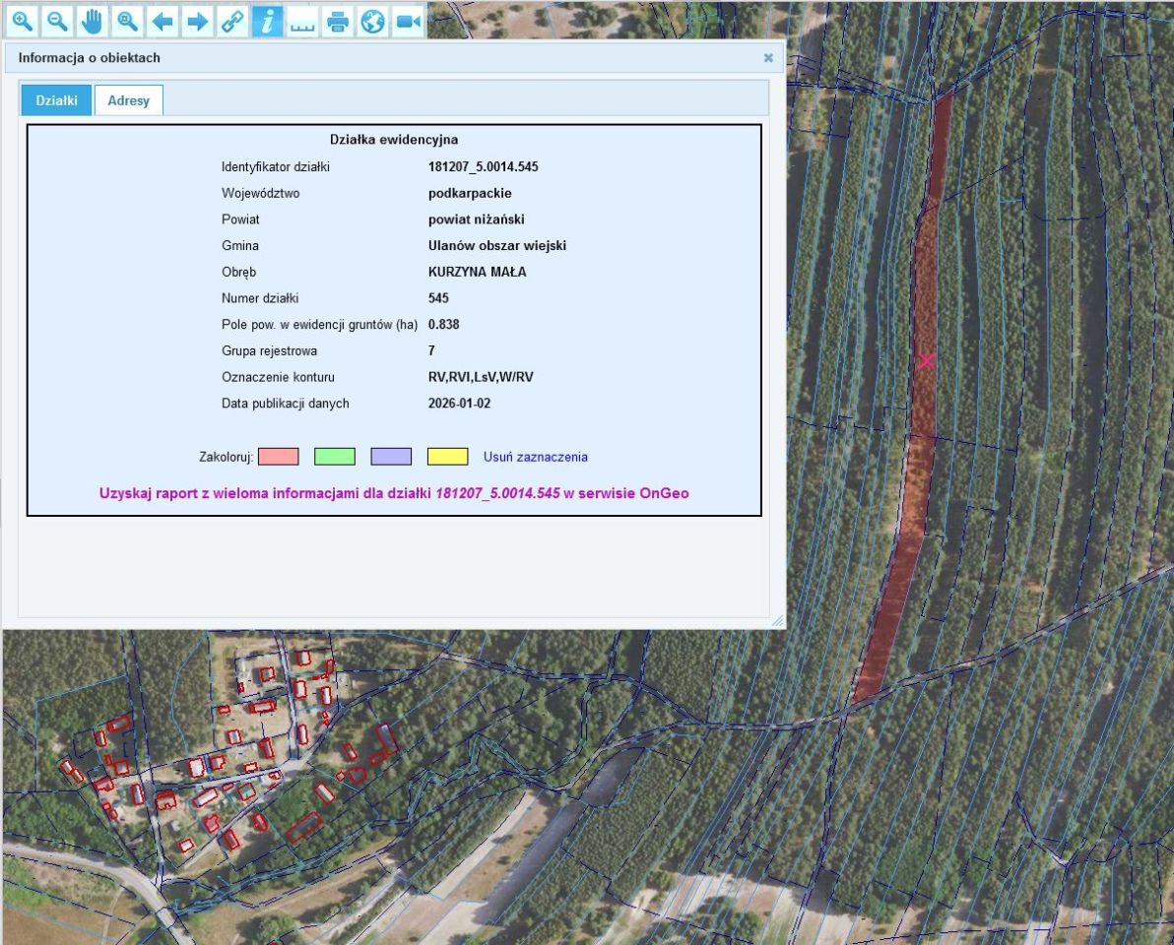Go to previous map view arrow
This screenshot has width=1174, height=945.
[163, 21]
